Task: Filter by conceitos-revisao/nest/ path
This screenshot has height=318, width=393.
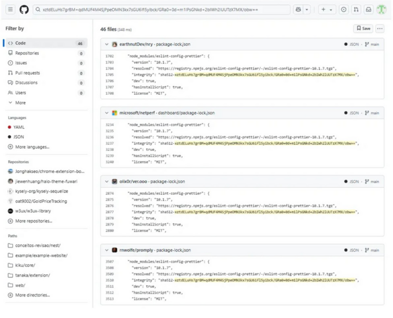Action: 46,245
